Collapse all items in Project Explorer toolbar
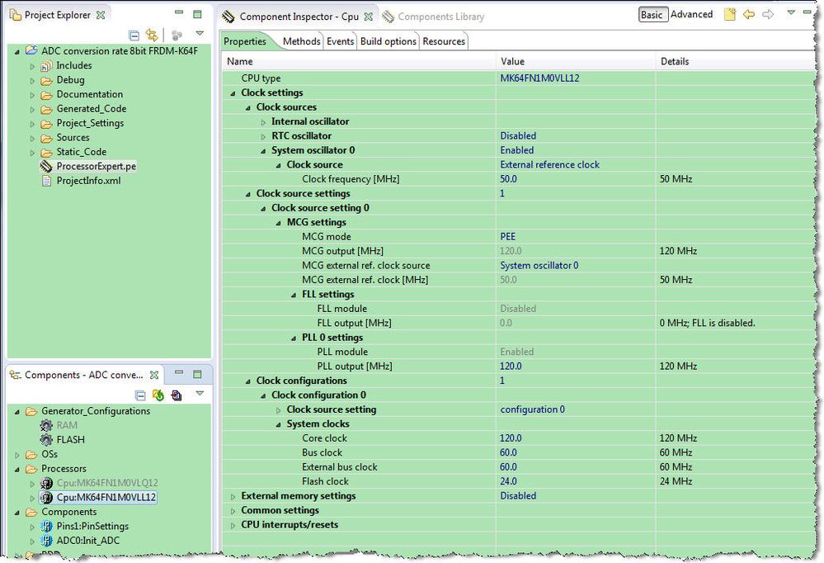This screenshot has height=563, width=824. [134, 35]
